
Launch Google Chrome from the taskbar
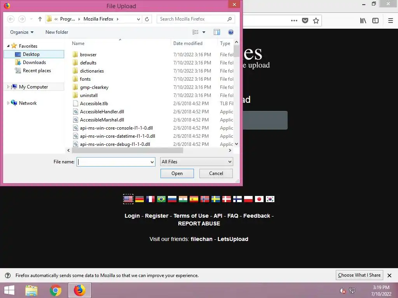(56, 290)
